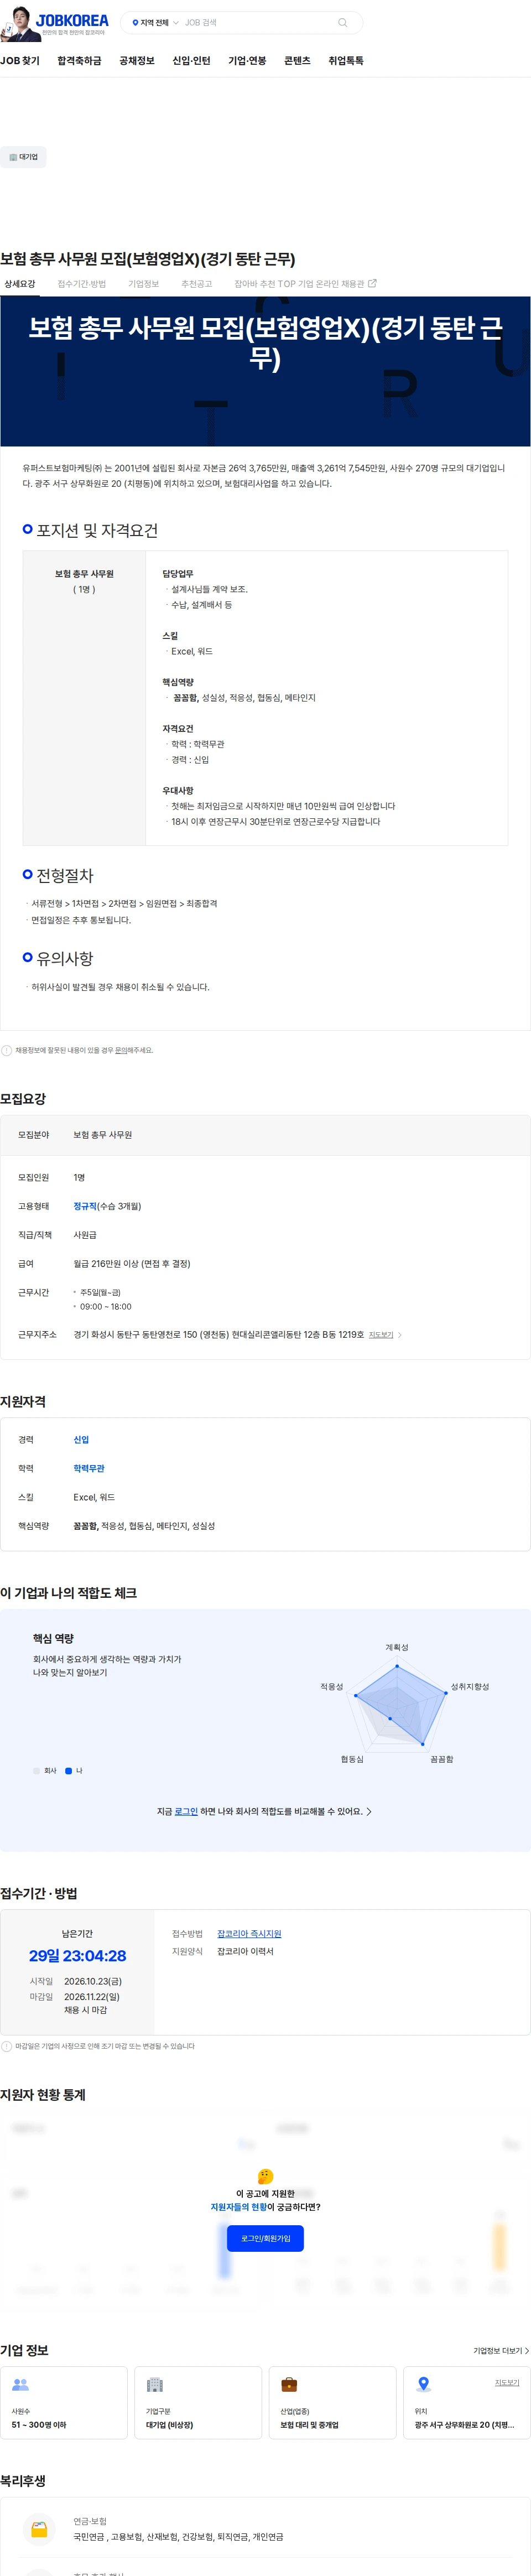The width and height of the screenshot is (531, 2576).
Task: Click the 보험 대리 및 중개업 text
Action: pyautogui.click(x=309, y=2424)
